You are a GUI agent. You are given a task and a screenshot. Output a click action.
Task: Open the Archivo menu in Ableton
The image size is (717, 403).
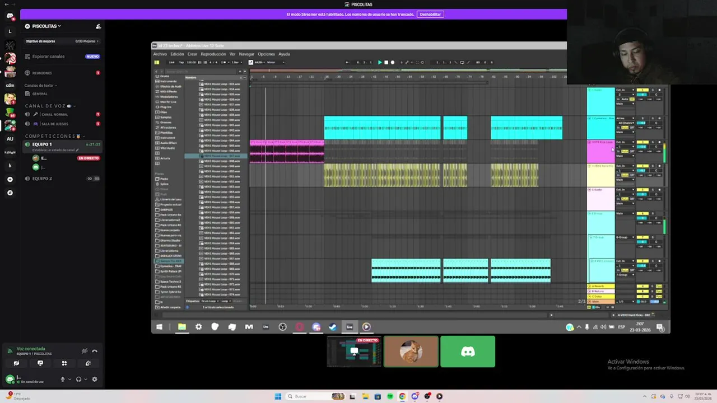tap(160, 54)
